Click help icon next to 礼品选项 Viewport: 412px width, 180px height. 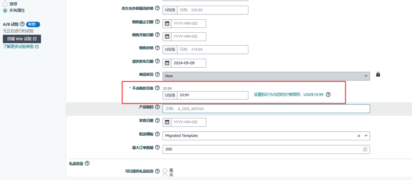click(x=87, y=164)
